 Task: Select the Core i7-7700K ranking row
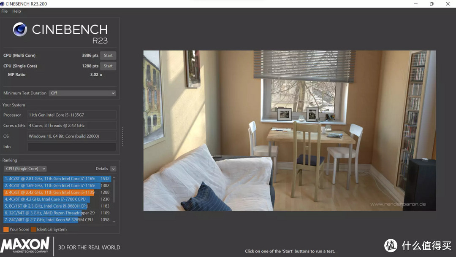point(57,199)
